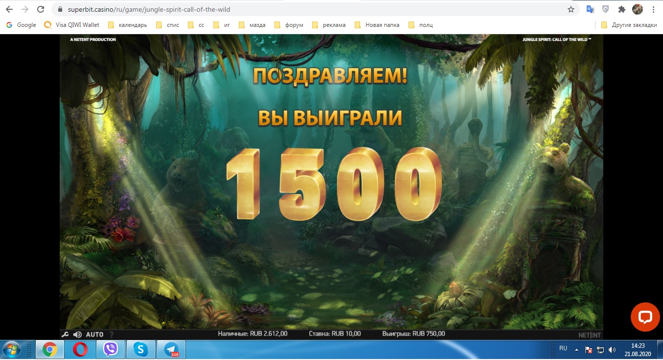Open the Google Translate extension icon
This screenshot has height=360, width=663.
[590, 9]
